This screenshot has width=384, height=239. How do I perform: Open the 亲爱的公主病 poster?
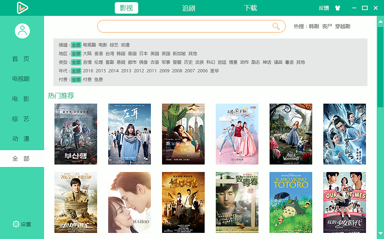point(237,134)
